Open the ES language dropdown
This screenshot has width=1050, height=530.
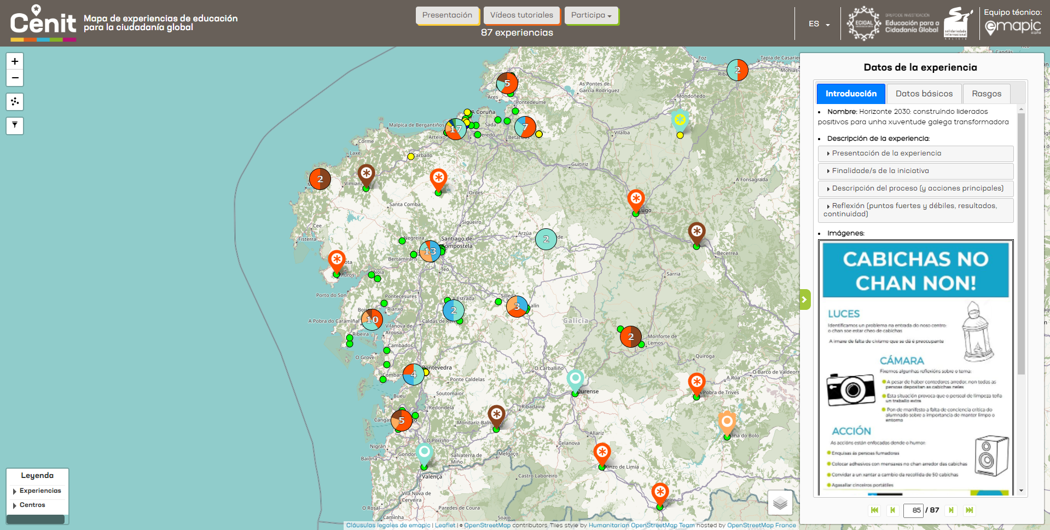pyautogui.click(x=819, y=24)
